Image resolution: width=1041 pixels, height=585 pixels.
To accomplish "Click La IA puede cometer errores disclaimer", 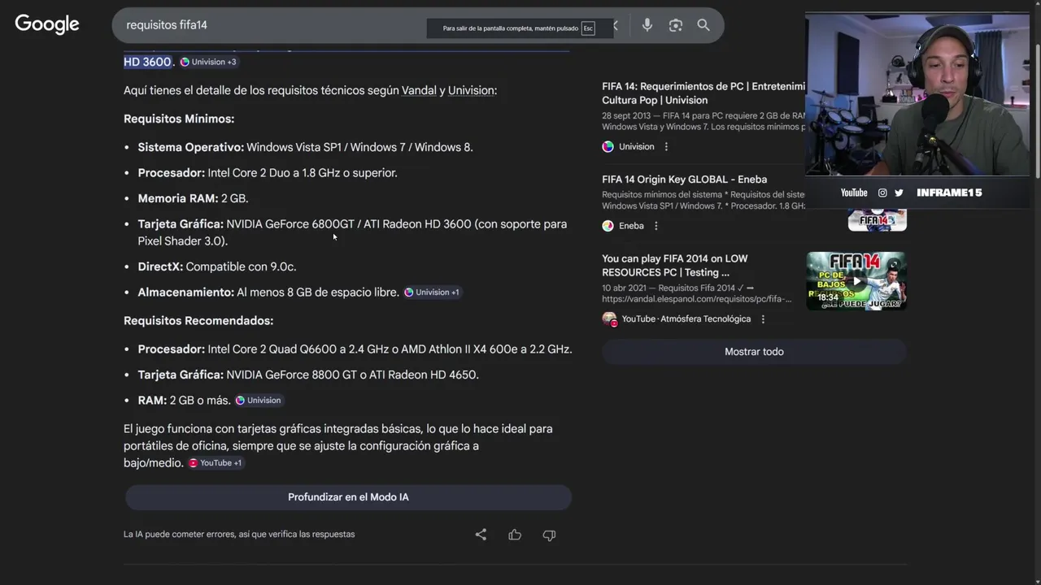I will [239, 534].
